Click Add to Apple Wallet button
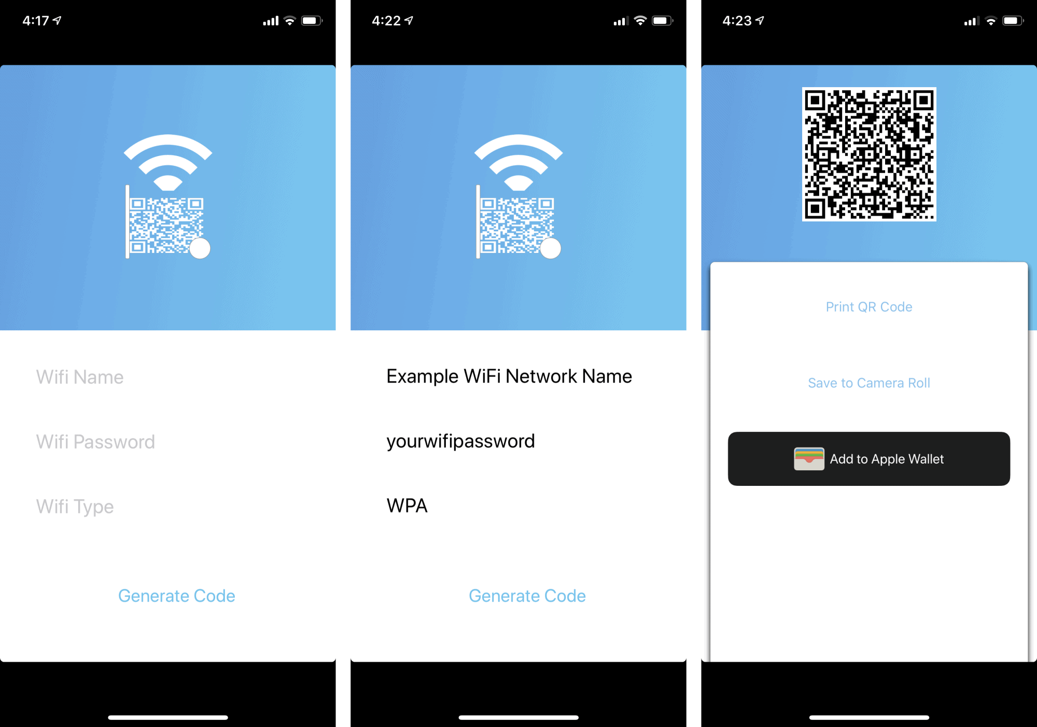Viewport: 1037px width, 727px height. coord(867,458)
